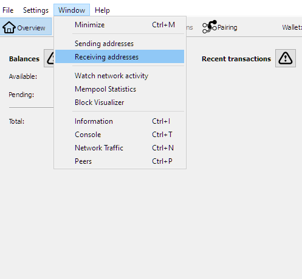302x279 pixels.
Task: Open Information from Window menu
Action: pos(120,121)
